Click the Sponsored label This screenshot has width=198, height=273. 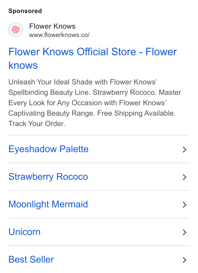coord(25,11)
